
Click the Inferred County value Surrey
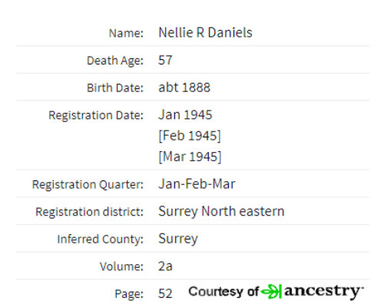pos(178,239)
